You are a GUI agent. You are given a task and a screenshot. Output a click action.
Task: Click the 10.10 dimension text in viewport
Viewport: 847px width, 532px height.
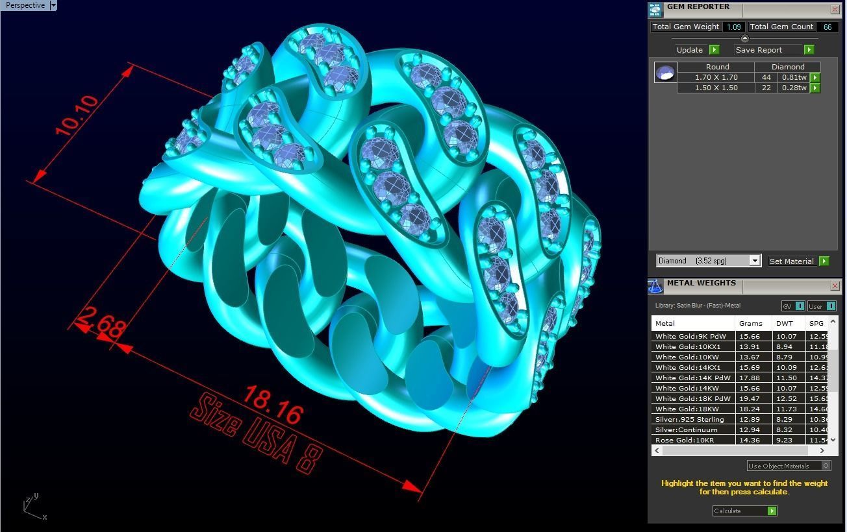click(77, 115)
